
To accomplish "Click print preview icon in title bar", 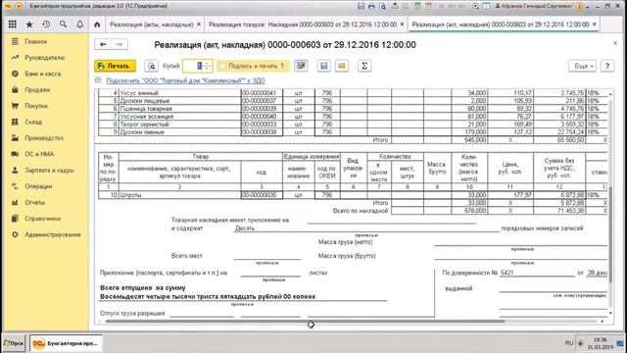I will (x=383, y=6).
